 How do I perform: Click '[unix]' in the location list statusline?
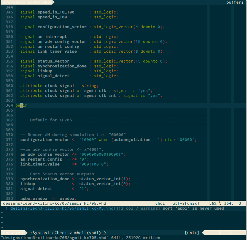coord(192,233)
